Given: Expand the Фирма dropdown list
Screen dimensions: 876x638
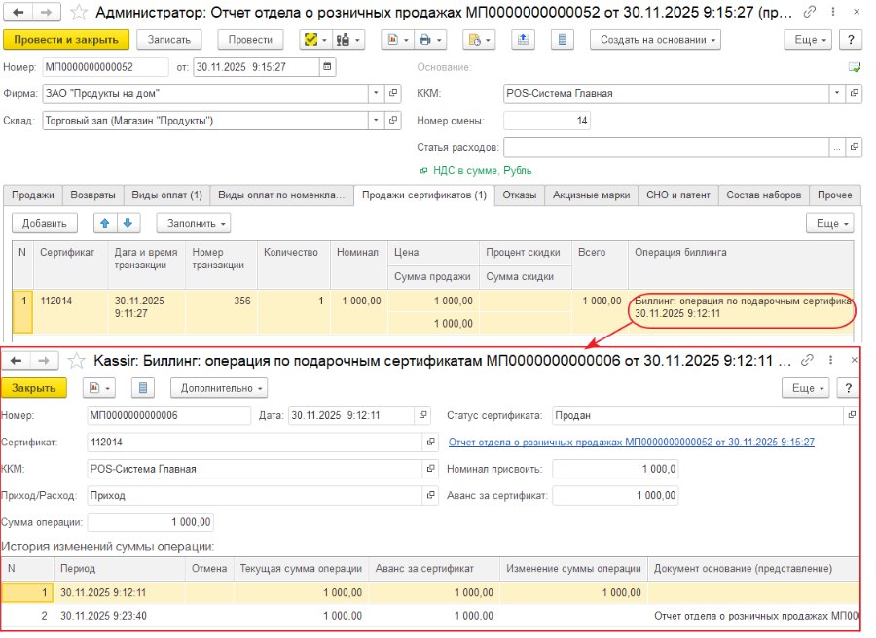Looking at the screenshot, I should 376,93.
